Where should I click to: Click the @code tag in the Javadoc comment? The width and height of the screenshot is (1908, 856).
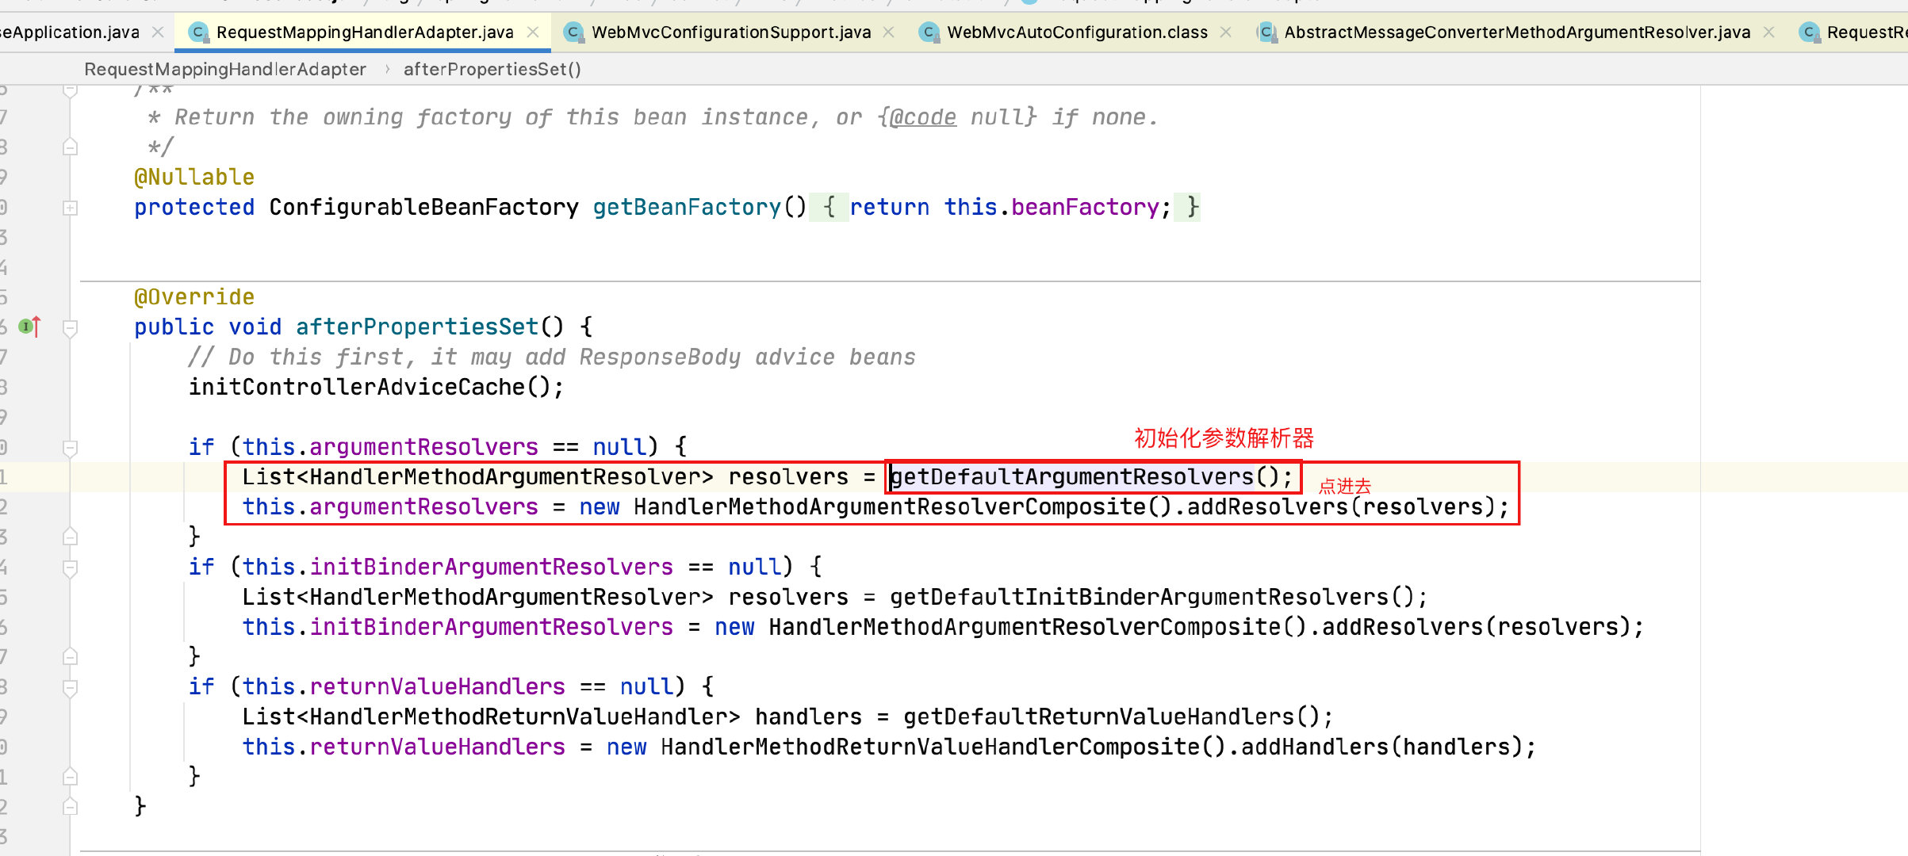(x=923, y=117)
